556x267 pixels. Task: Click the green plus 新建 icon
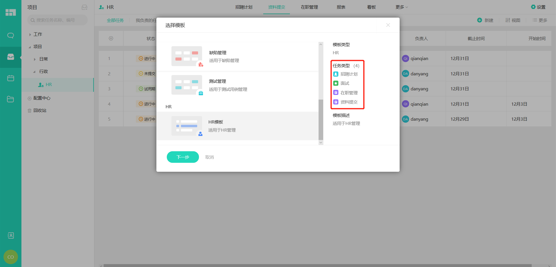480,20
